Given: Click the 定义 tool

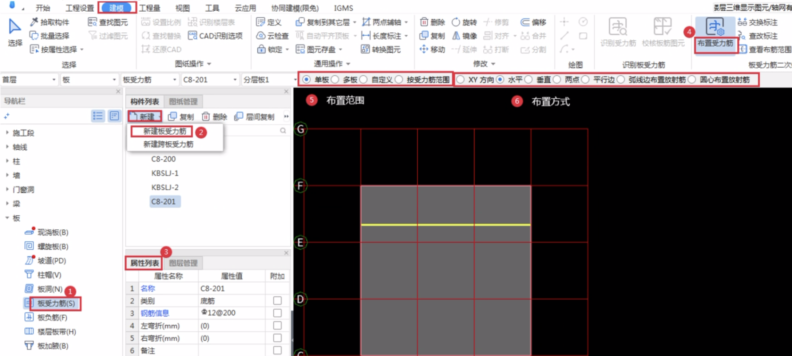Looking at the screenshot, I should point(269,22).
